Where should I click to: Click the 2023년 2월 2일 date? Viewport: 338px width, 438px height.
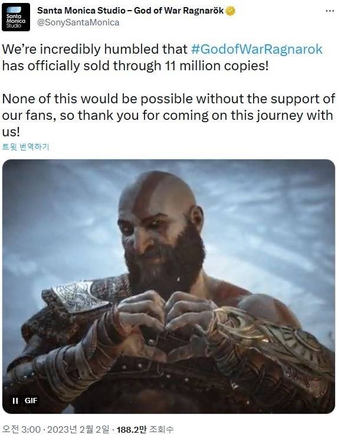[78, 429]
